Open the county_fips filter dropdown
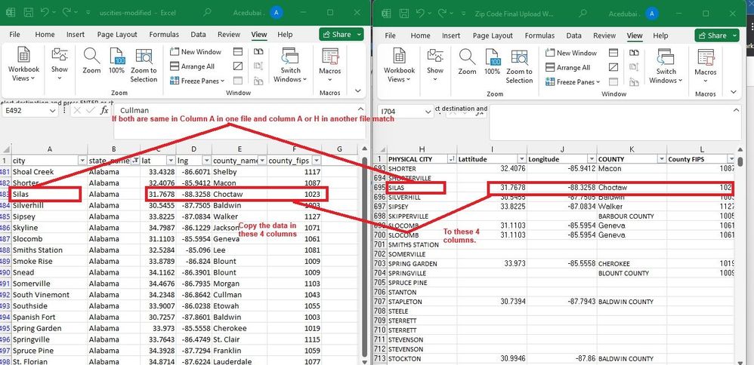This screenshot has width=754, height=365. [316, 161]
